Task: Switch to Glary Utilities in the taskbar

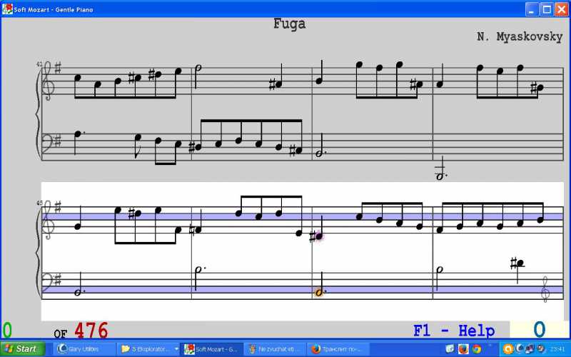Action: click(x=84, y=349)
